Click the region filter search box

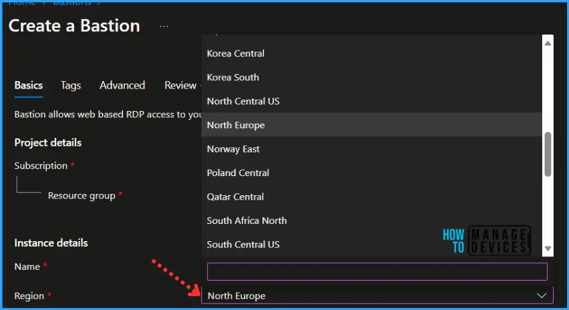click(377, 272)
